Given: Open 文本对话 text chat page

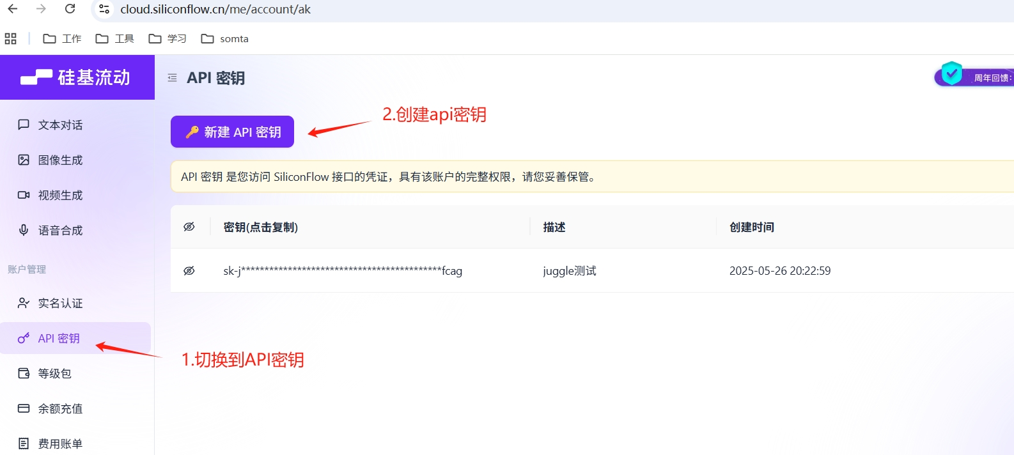Looking at the screenshot, I should [x=60, y=125].
